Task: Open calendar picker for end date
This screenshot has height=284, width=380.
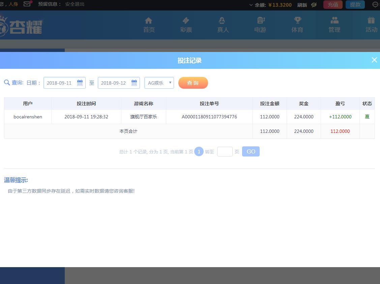Action: pos(134,83)
